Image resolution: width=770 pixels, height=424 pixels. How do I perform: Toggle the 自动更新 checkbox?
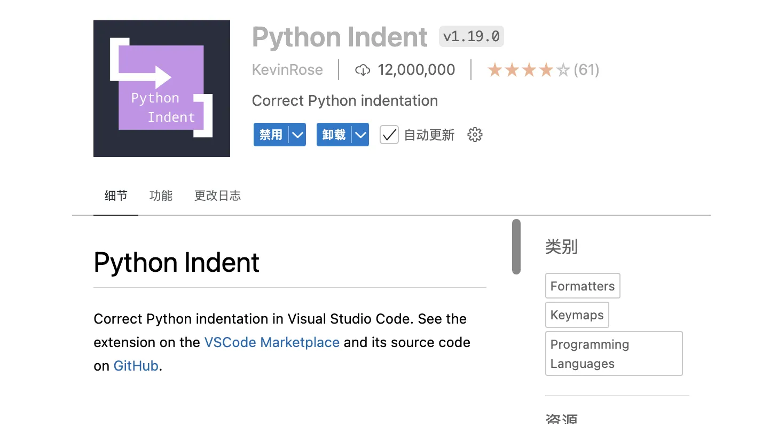pos(389,135)
